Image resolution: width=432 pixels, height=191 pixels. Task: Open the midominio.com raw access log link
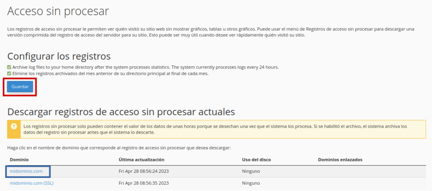[26, 171]
